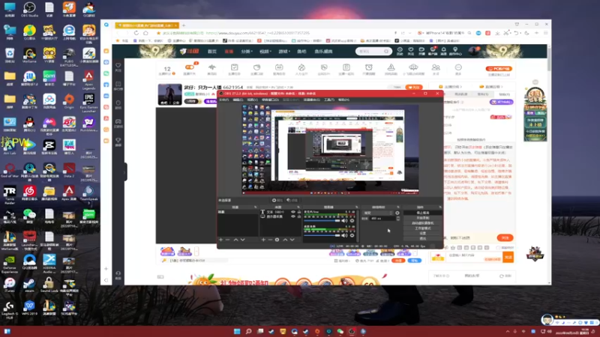This screenshot has width=600, height=337.
Task: Toggle lock on OBS text source
Action: 299,212
